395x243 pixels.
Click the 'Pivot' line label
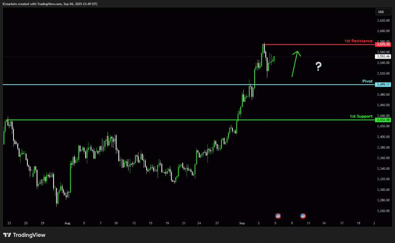point(367,81)
